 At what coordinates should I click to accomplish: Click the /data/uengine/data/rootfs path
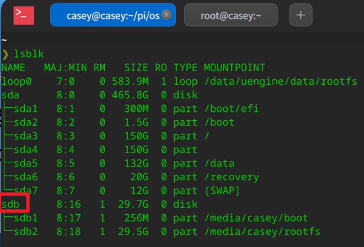(280, 81)
